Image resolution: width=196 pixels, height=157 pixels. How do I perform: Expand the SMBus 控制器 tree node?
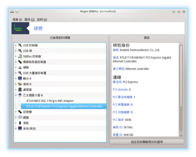[x=16, y=56]
